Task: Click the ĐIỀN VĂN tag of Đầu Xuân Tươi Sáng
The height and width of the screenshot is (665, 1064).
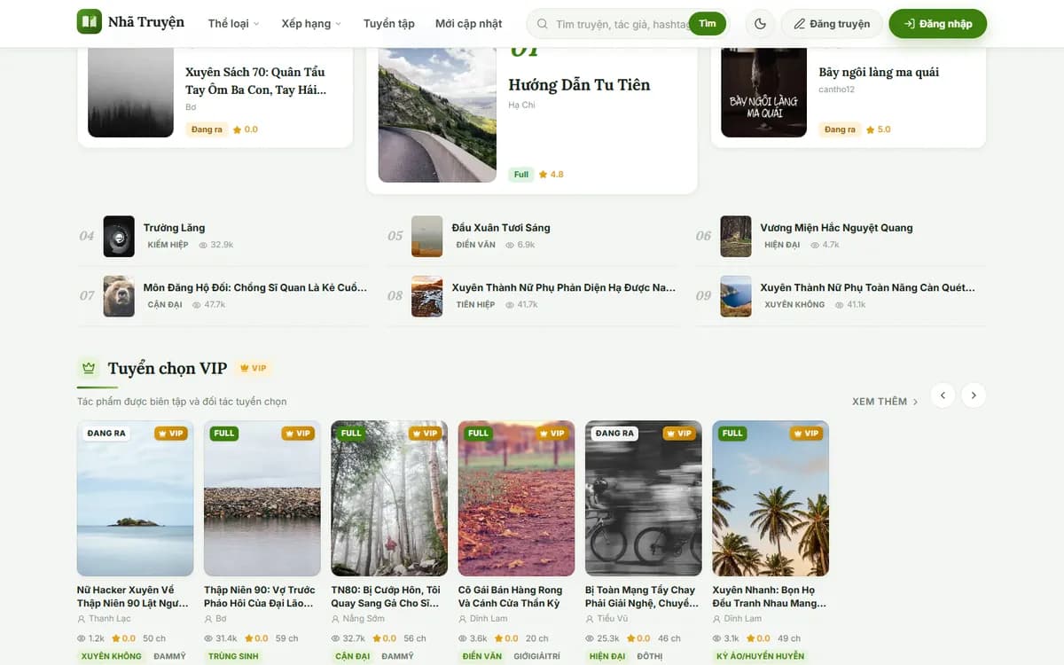Action: [476, 245]
